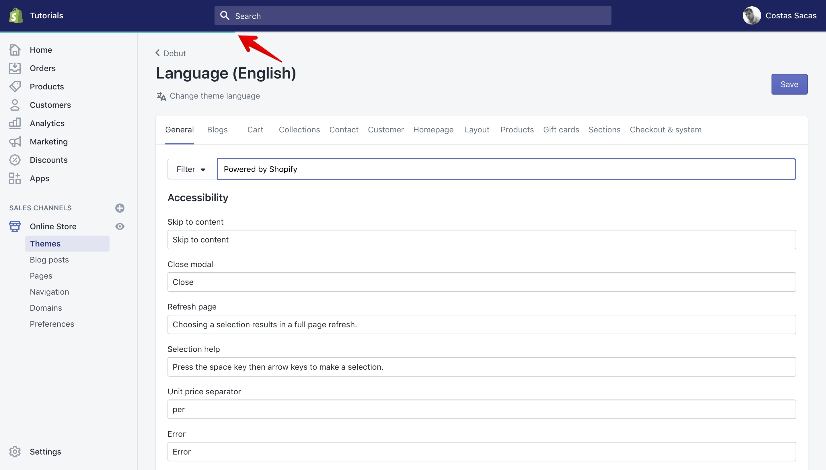Image resolution: width=826 pixels, height=470 pixels.
Task: Focus the top Search bar
Action: pyautogui.click(x=413, y=15)
